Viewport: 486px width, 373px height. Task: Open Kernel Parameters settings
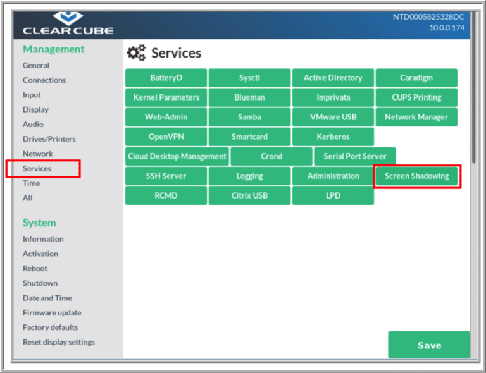click(166, 97)
